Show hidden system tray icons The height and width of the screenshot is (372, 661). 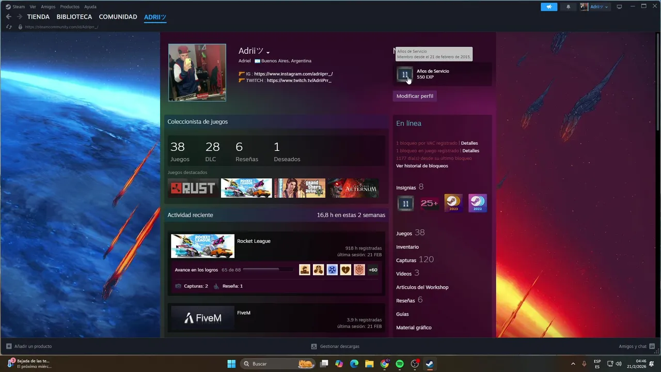pyautogui.click(x=573, y=364)
